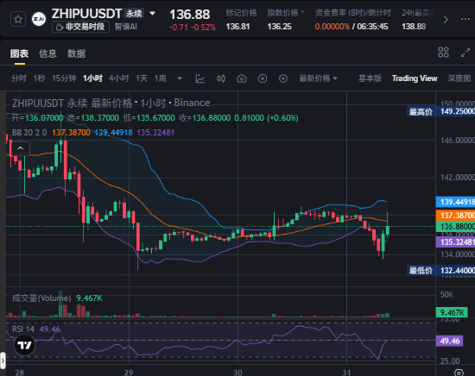This screenshot has height=376, width=475.
Task: Click the date 30 on time axis
Action: click(x=237, y=372)
